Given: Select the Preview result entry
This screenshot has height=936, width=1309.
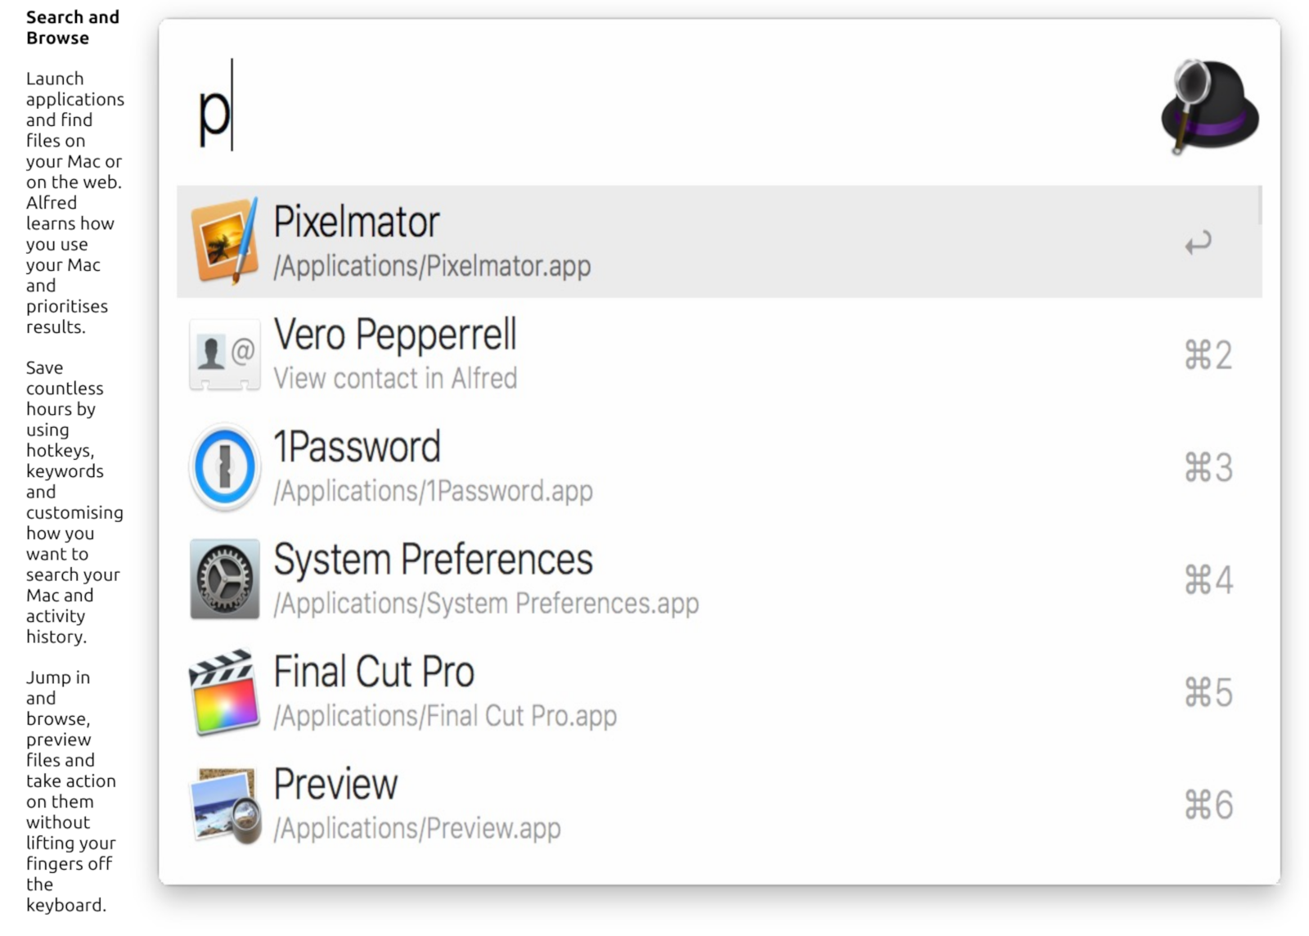Looking at the screenshot, I should 335,785.
